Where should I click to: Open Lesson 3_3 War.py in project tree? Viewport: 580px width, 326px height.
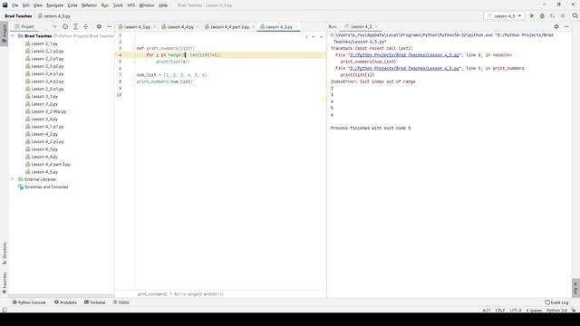49,111
